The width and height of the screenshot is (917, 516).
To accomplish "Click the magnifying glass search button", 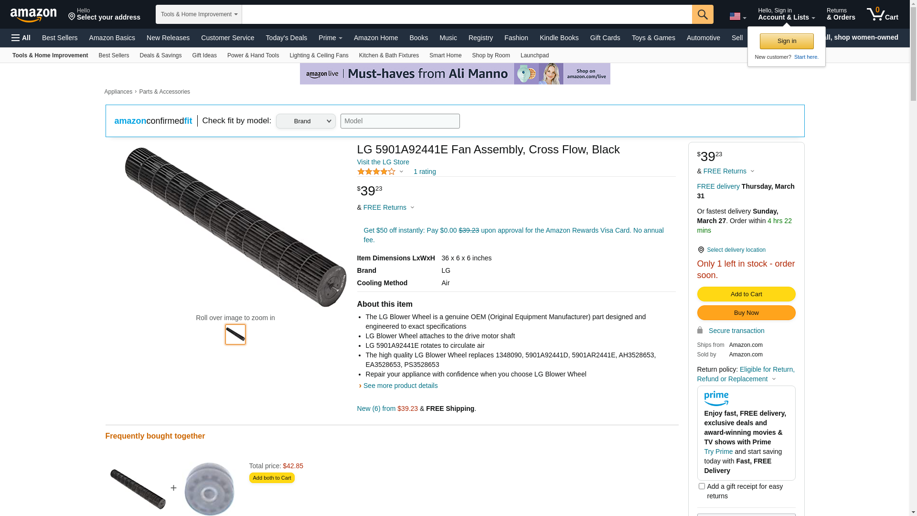I will point(702,14).
